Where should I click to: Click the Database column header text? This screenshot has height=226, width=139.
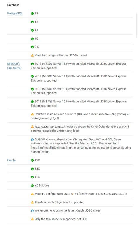[13, 5]
